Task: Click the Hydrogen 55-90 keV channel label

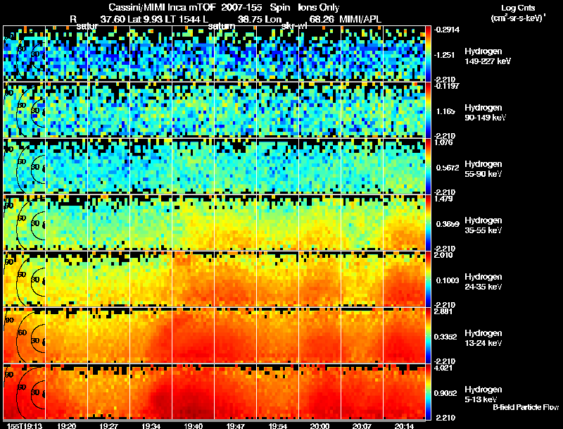Action: pyautogui.click(x=483, y=169)
